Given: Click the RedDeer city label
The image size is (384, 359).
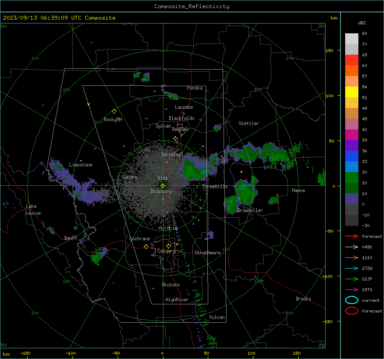Looking at the screenshot, I should tap(181, 129).
